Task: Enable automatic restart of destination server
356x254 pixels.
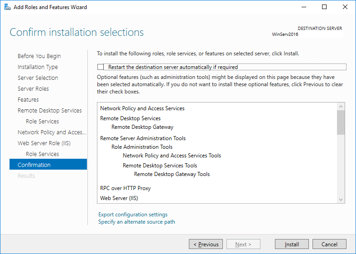Action: pyautogui.click(x=101, y=67)
